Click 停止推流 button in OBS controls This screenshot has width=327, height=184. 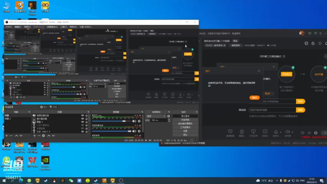pyautogui.click(x=185, y=116)
